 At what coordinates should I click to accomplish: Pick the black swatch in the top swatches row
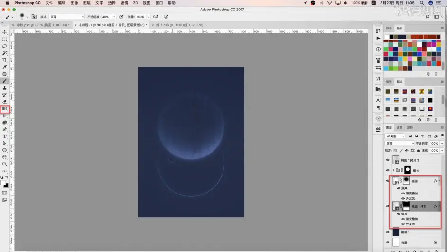[391, 37]
